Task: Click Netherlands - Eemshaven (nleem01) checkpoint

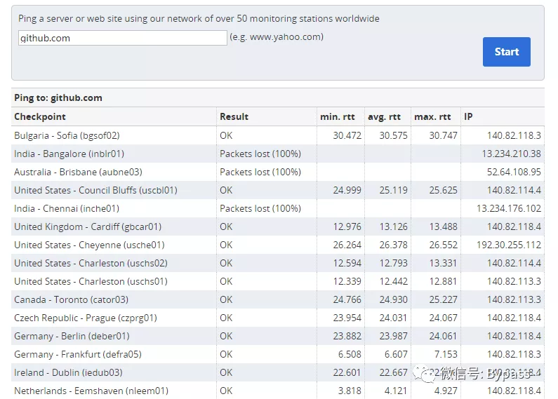Action: pyautogui.click(x=91, y=391)
